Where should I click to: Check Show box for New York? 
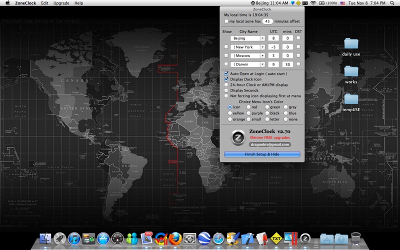tap(226, 47)
